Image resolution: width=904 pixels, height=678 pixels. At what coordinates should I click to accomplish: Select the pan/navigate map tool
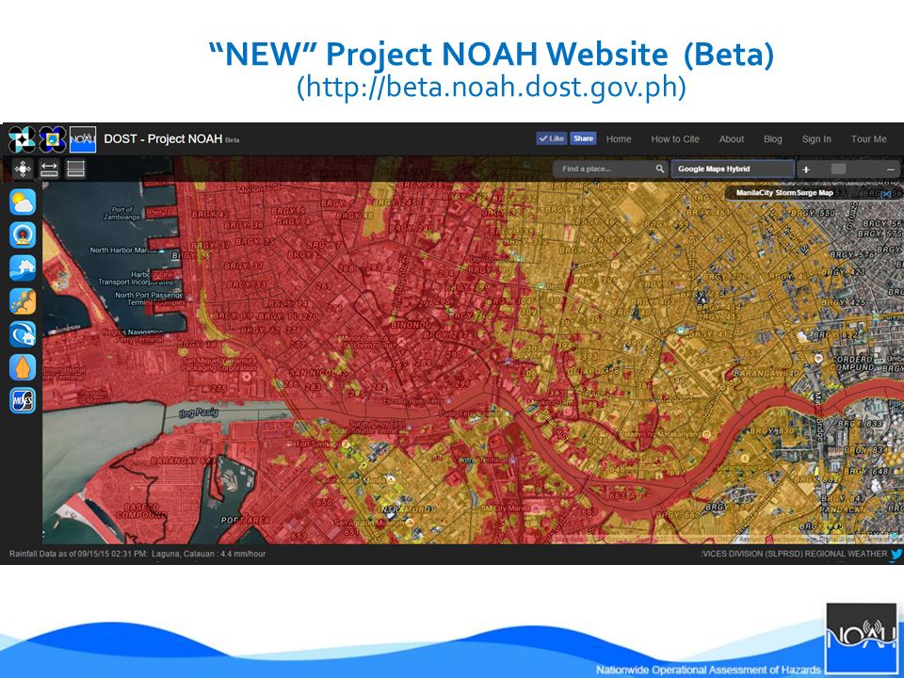click(23, 169)
